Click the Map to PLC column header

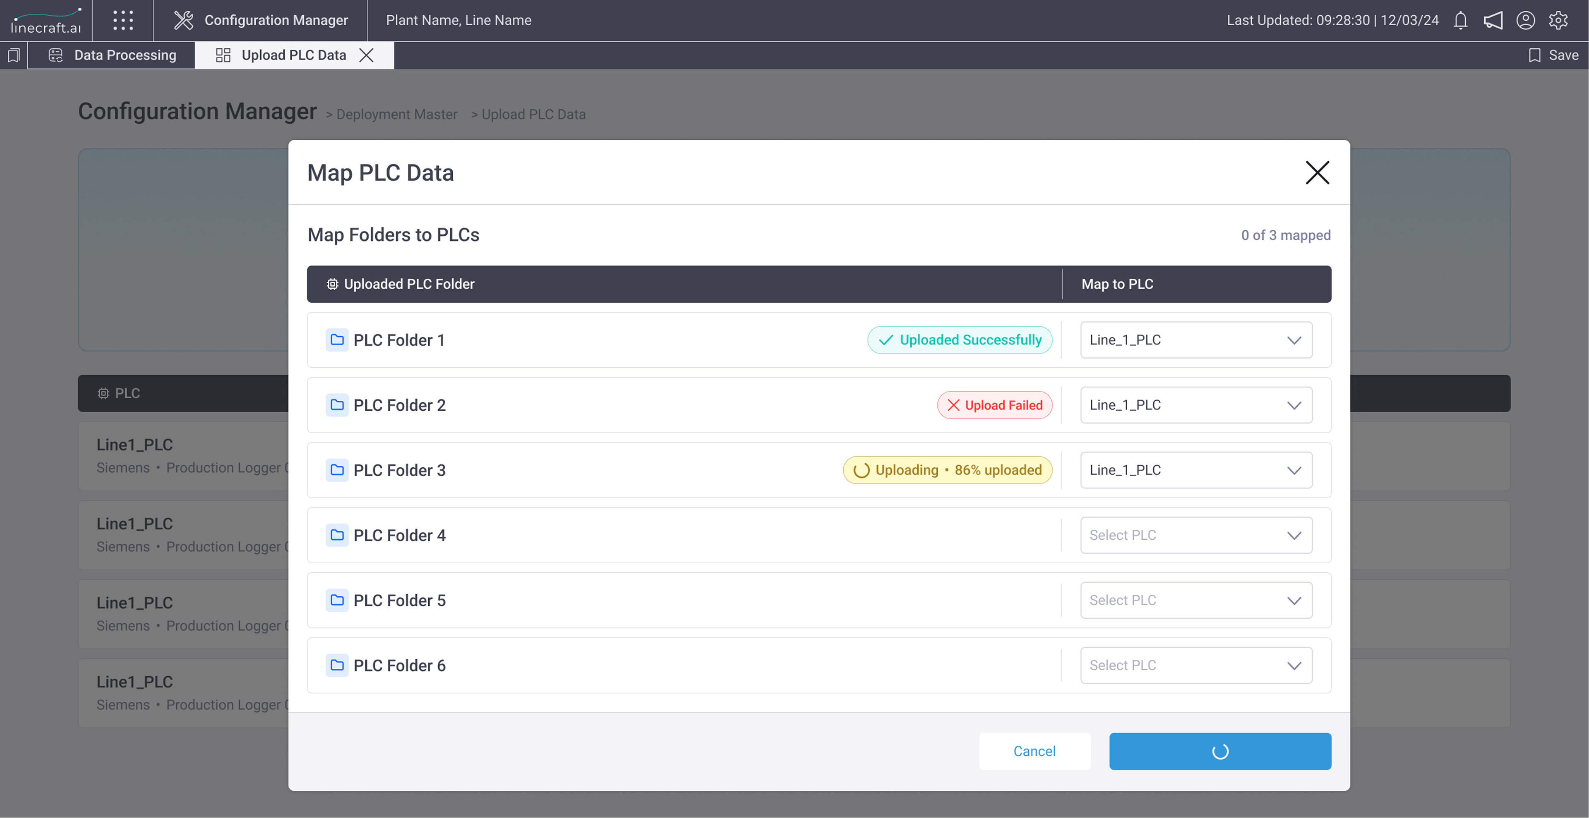pos(1117,284)
